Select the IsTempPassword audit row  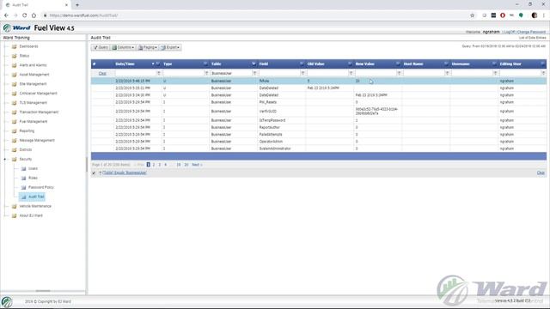tap(319, 120)
